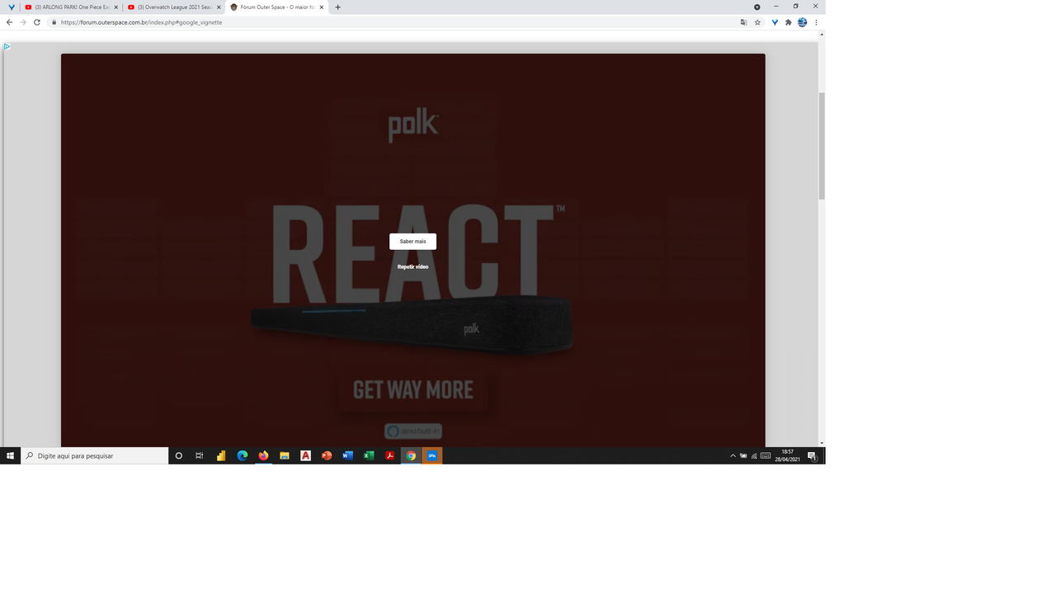Close the Fórum Outer Space tab
The height and width of the screenshot is (594, 1056).
coord(322,7)
